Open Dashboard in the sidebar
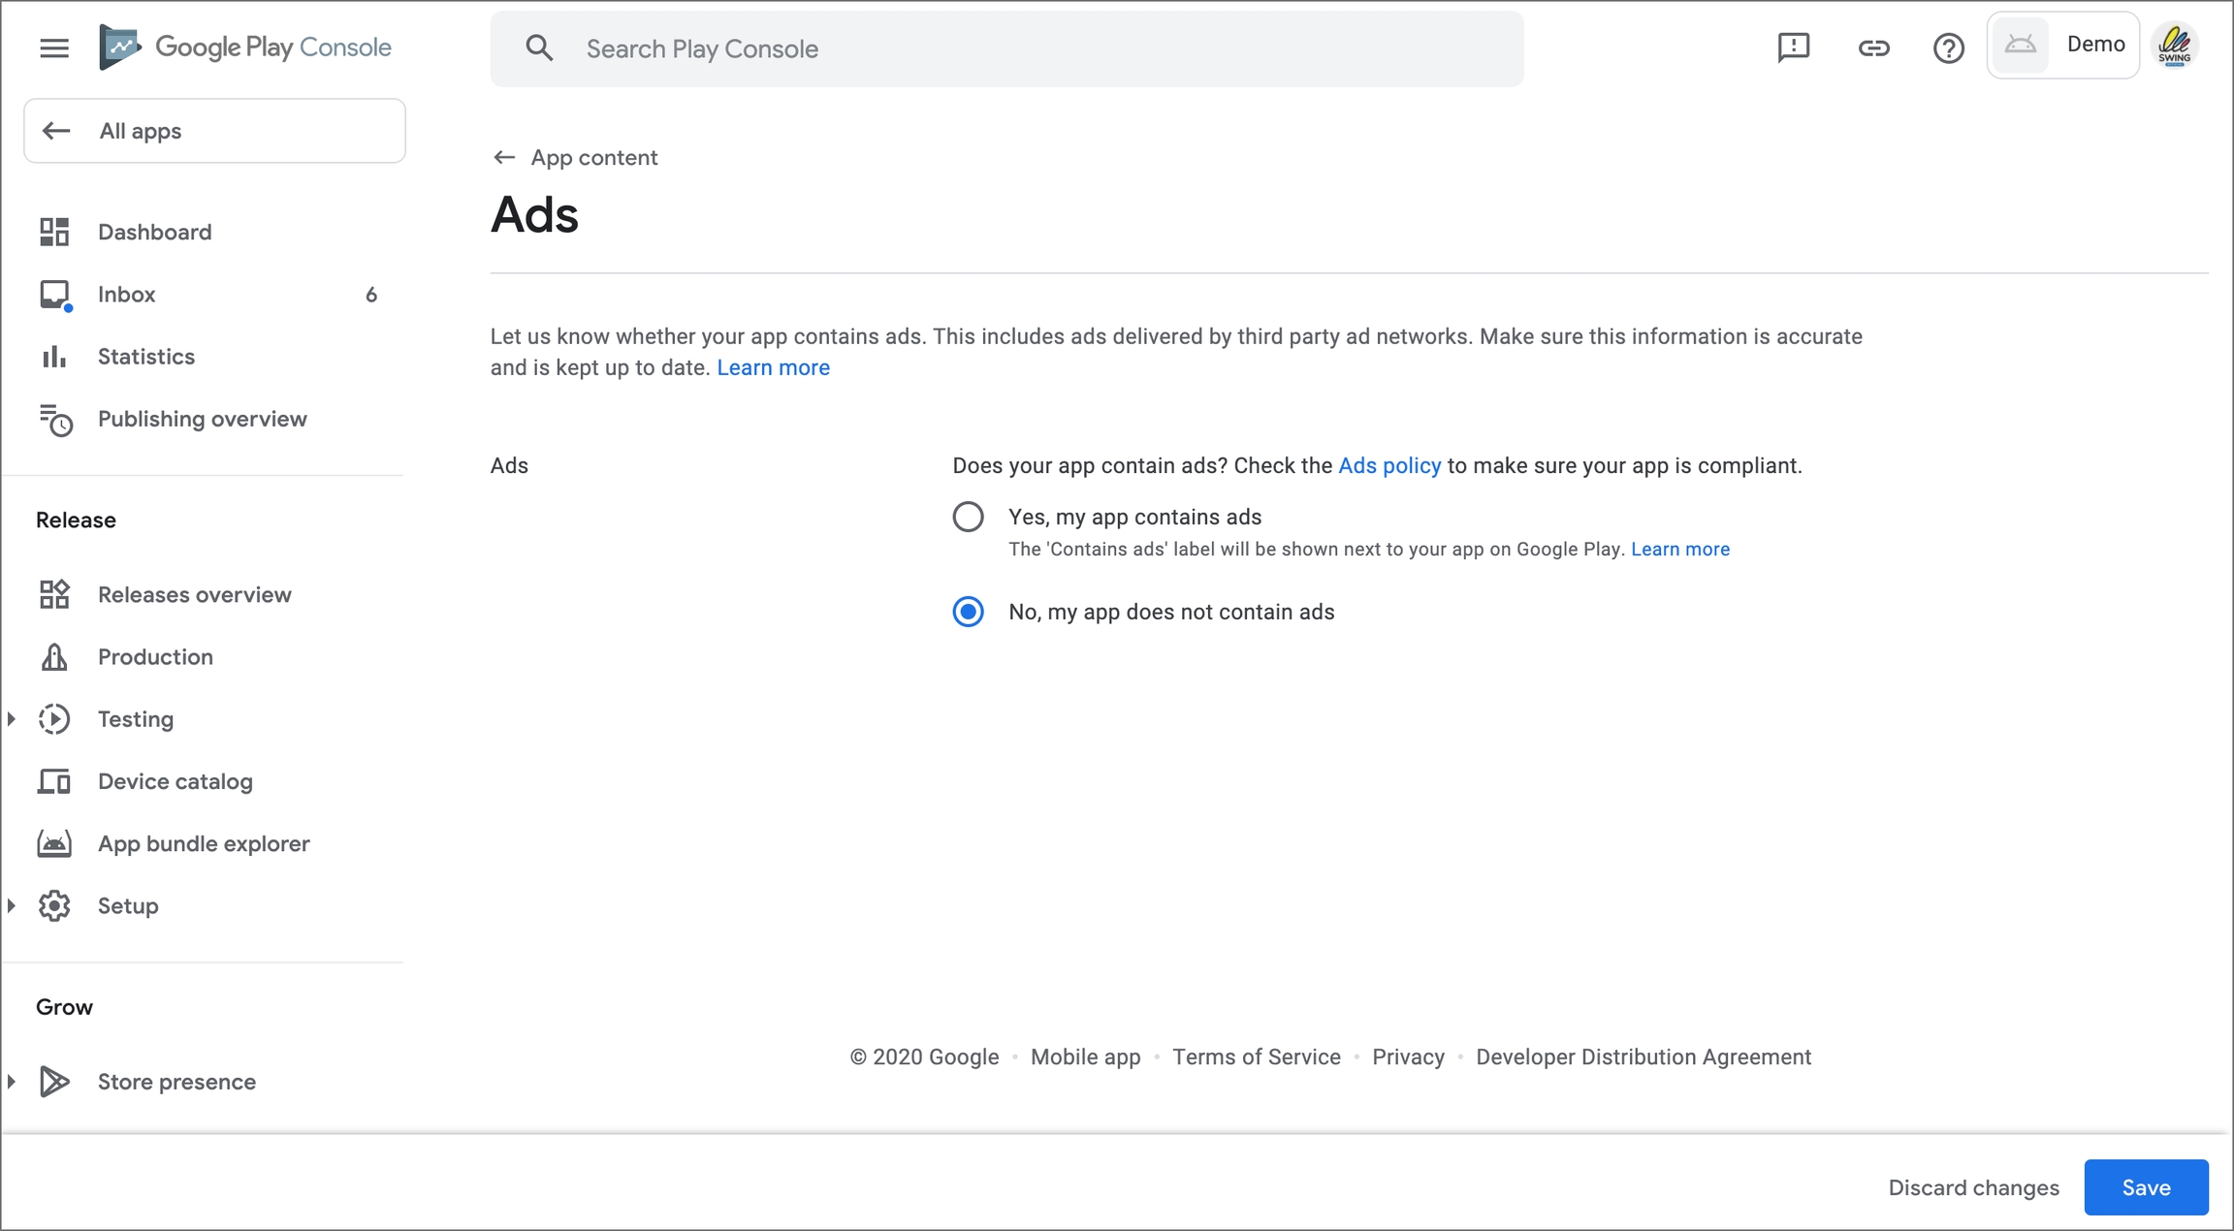This screenshot has height=1231, width=2234. (154, 232)
